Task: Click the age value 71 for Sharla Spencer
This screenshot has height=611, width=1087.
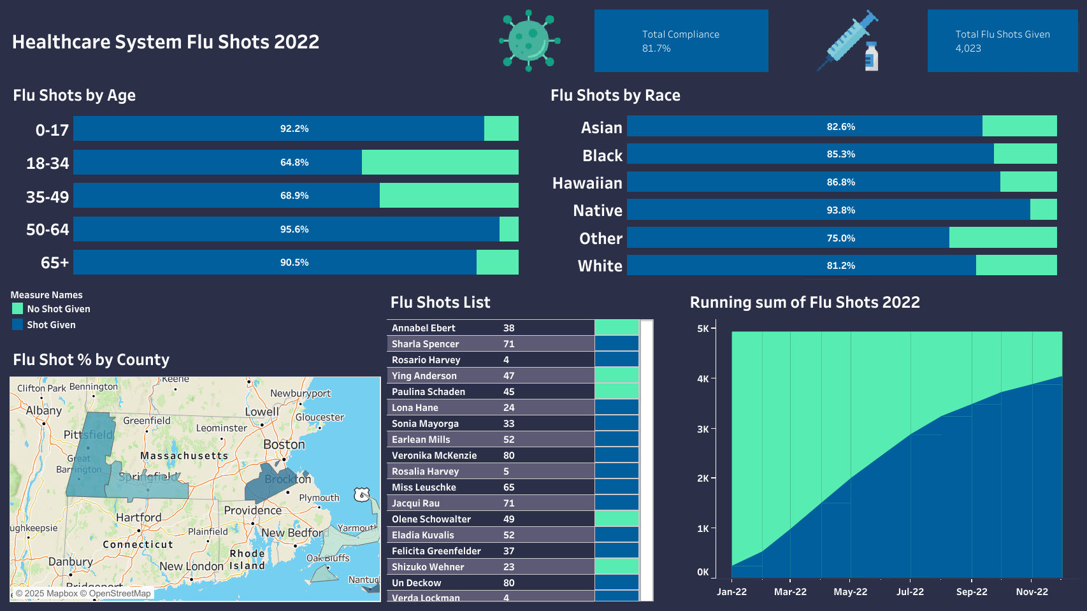Action: tap(508, 343)
